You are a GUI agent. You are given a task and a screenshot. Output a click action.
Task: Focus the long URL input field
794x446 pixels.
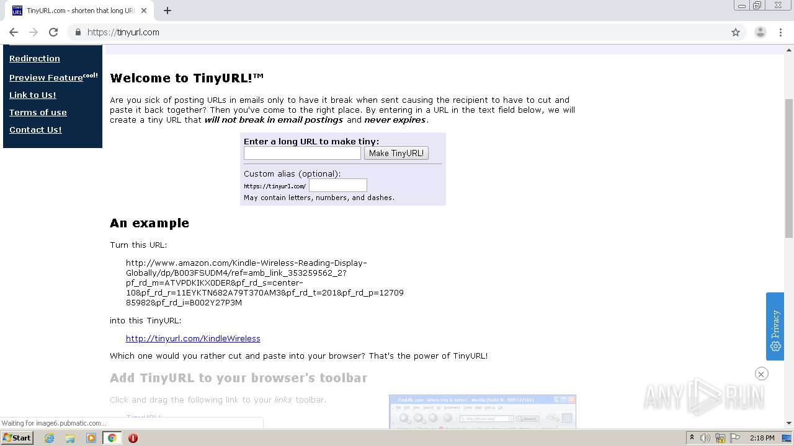(302, 153)
